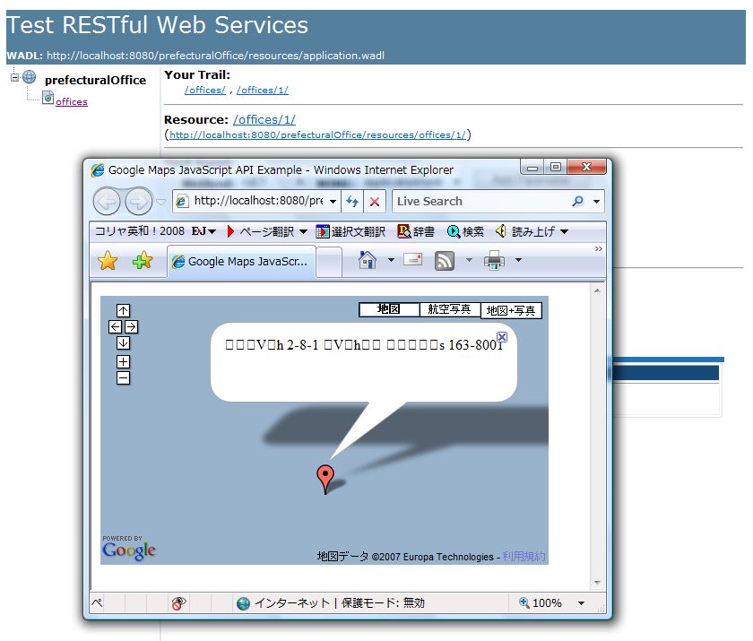753x641 pixels.
Task: Click 選択文翻訳 in translation toolbar
Action: tap(351, 231)
